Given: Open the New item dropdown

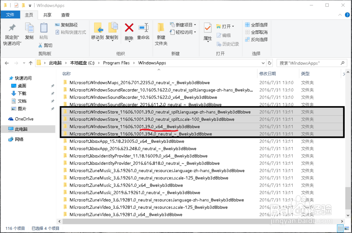Looking at the screenshot, I should point(183,25).
